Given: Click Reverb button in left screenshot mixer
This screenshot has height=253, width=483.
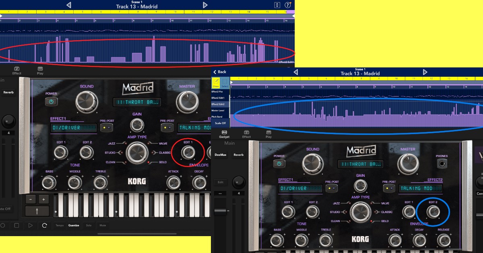Looking at the screenshot, I should point(8,92).
